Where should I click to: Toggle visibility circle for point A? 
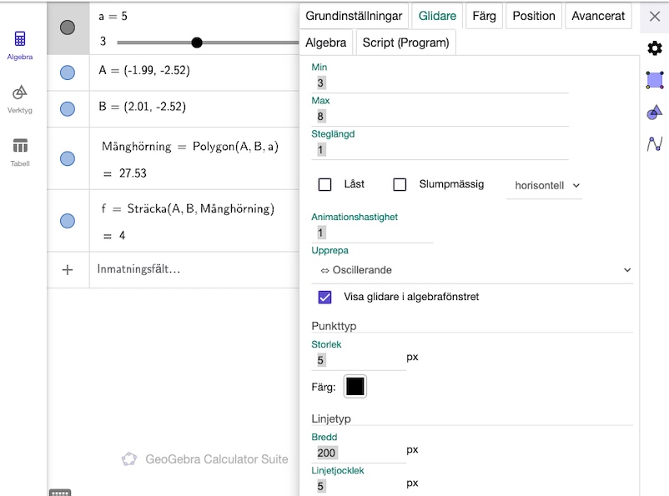point(68,73)
